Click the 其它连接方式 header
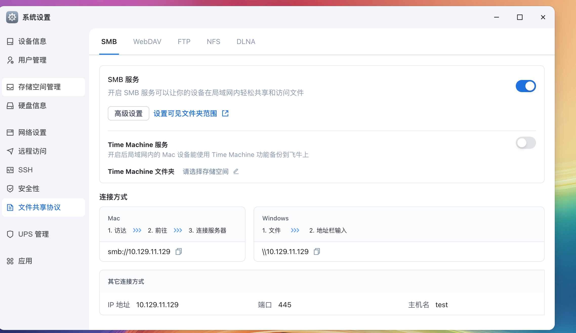This screenshot has width=576, height=333. click(126, 281)
